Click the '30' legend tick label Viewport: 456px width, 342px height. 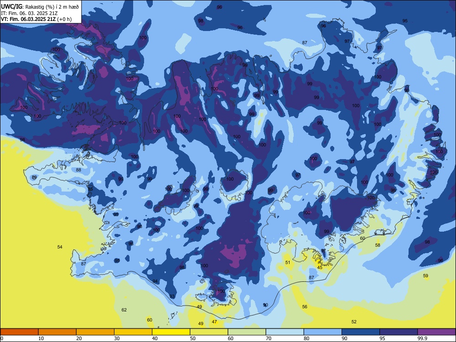tap(117, 338)
